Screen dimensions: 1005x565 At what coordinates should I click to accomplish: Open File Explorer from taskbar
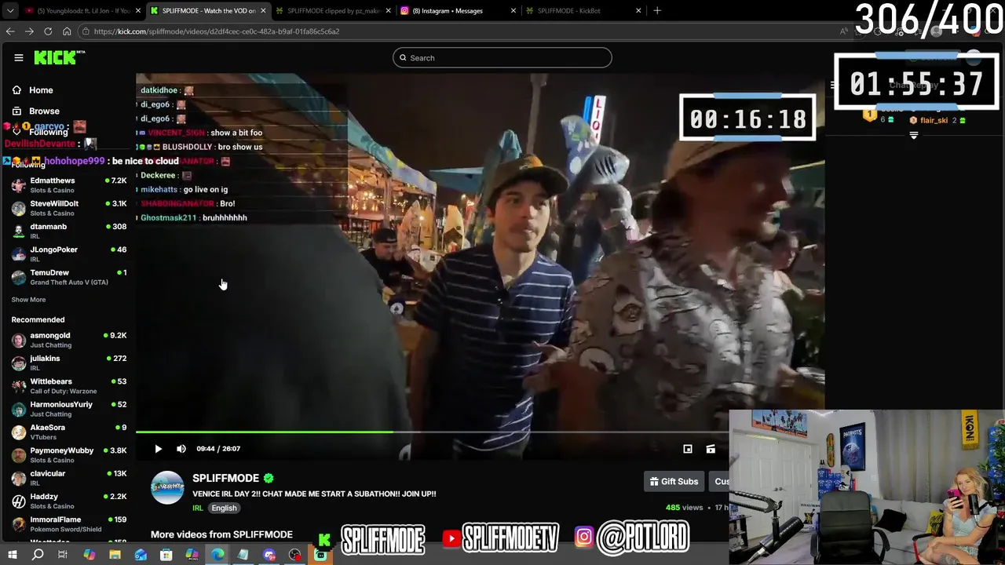coord(115,556)
